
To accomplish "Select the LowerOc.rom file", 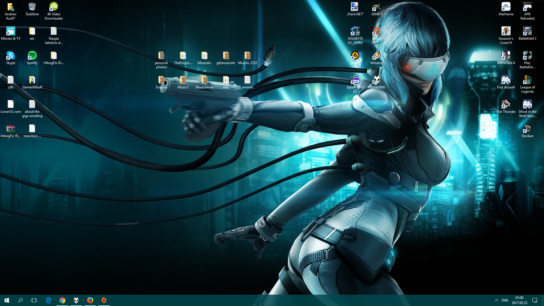I will click(x=10, y=107).
